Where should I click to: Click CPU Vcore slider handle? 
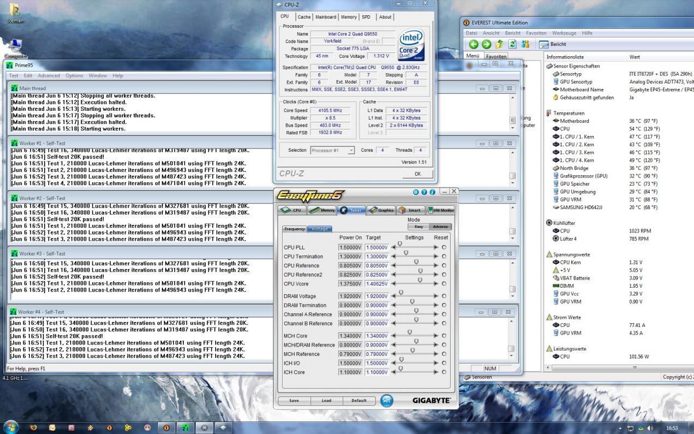pyautogui.click(x=420, y=280)
